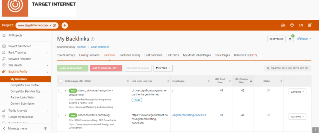Image resolution: width=319 pixels, height=133 pixels.
Task: Open Add to Disavow List dropdown
Action: [106, 68]
